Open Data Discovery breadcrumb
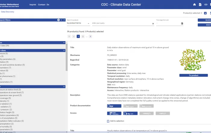Viewport: 211px width, 133px height. click(8, 12)
